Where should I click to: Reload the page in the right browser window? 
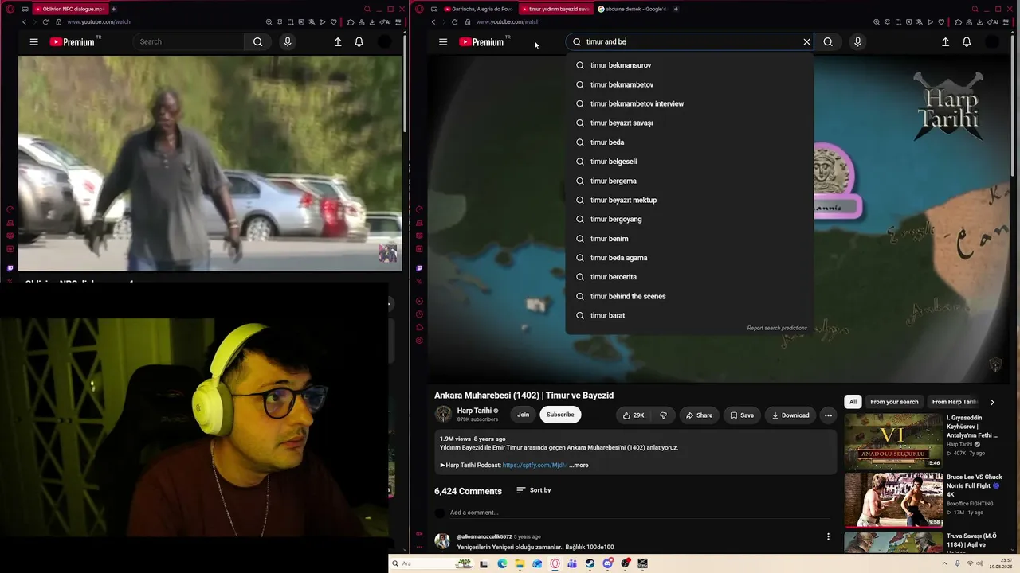point(454,22)
